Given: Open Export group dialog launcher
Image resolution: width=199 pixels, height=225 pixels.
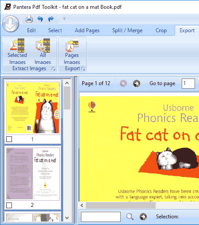Looking at the screenshot, I should tap(83, 69).
